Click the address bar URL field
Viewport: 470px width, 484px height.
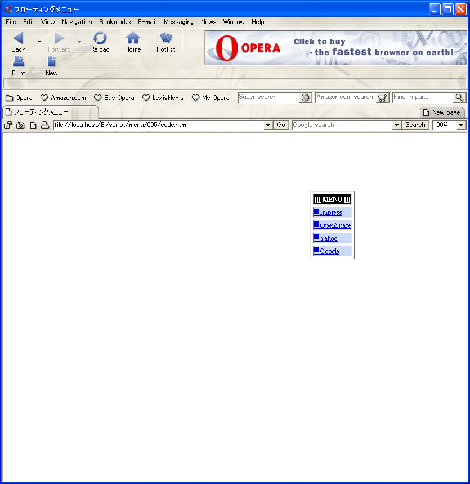[x=159, y=125]
